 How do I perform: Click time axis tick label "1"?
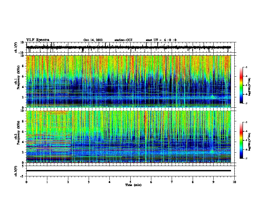point(47,182)
